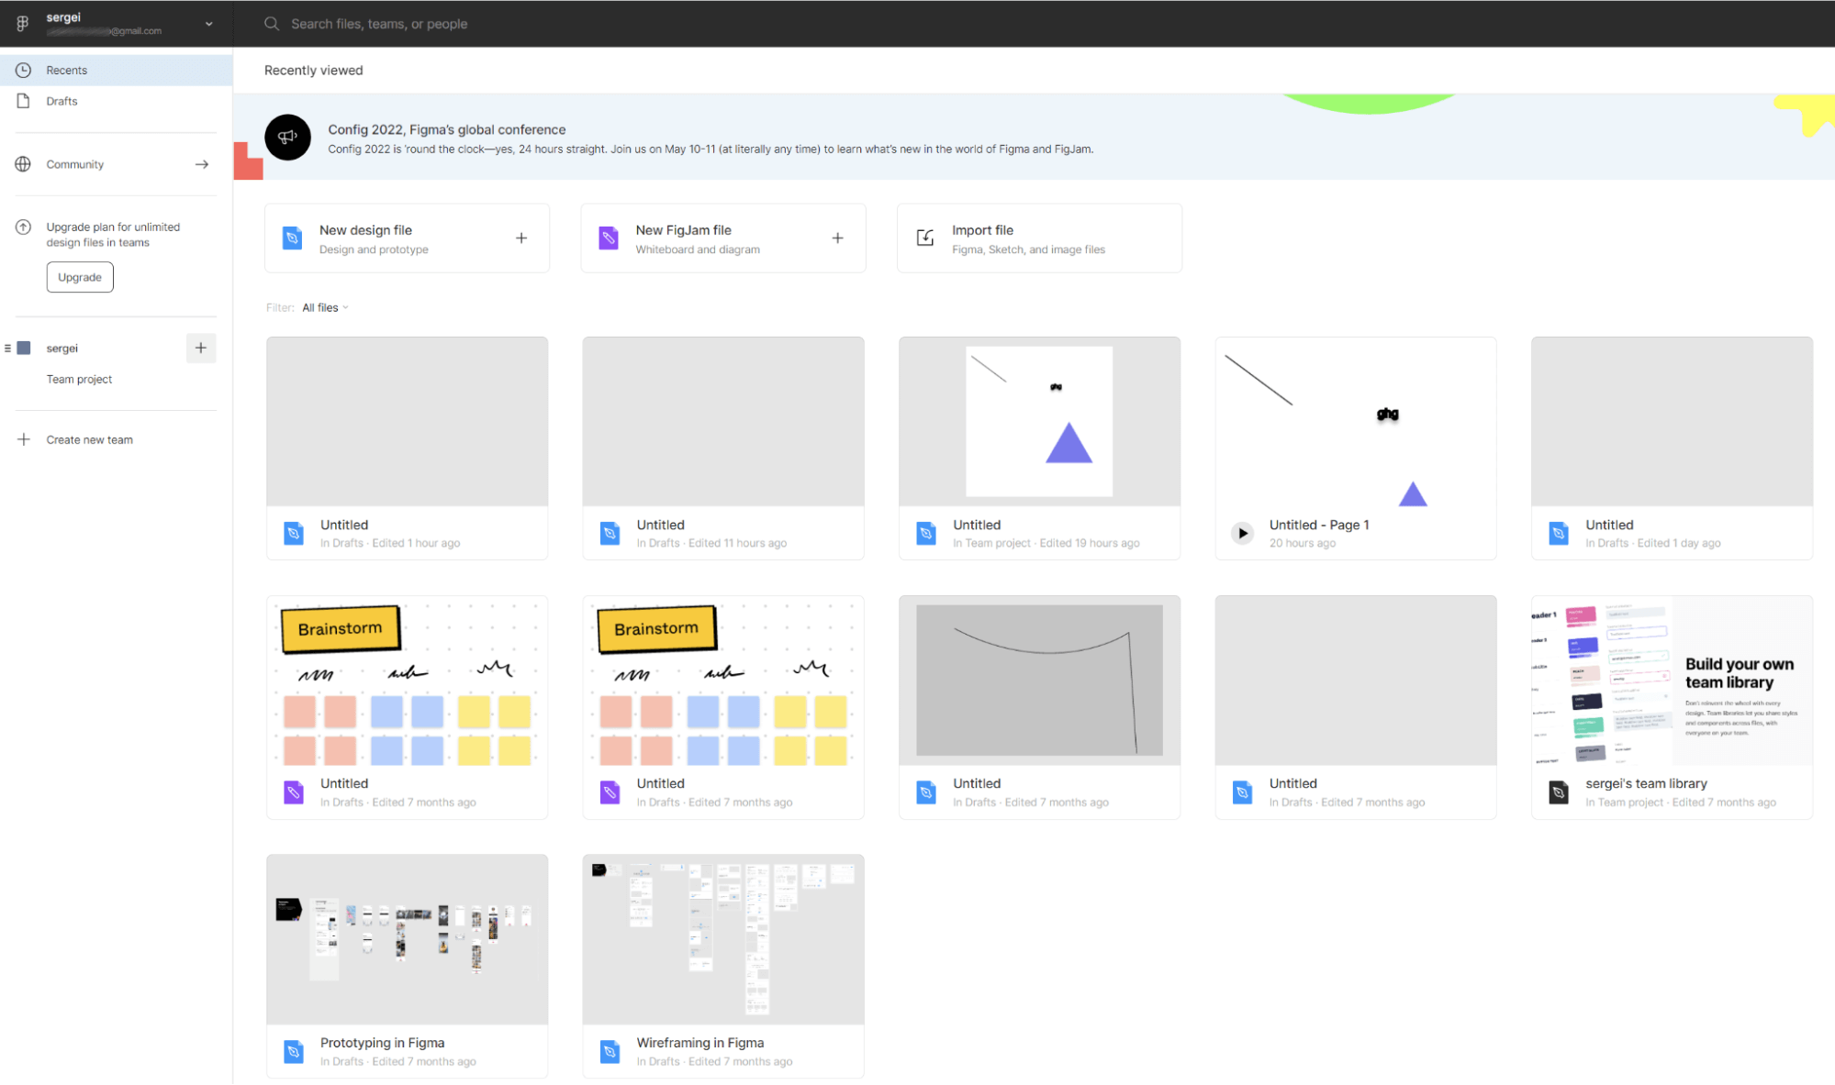Click the 'Edited 1 day ago' text
This screenshot has width=1835, height=1085.
tap(1679, 543)
